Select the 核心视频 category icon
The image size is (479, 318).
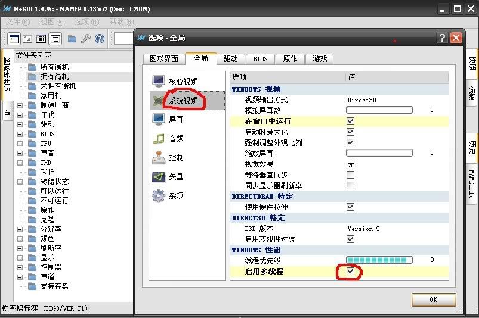click(159, 81)
